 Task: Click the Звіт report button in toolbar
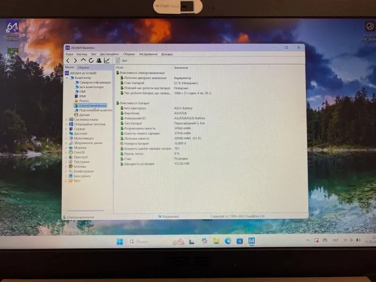pyautogui.click(x=122, y=61)
